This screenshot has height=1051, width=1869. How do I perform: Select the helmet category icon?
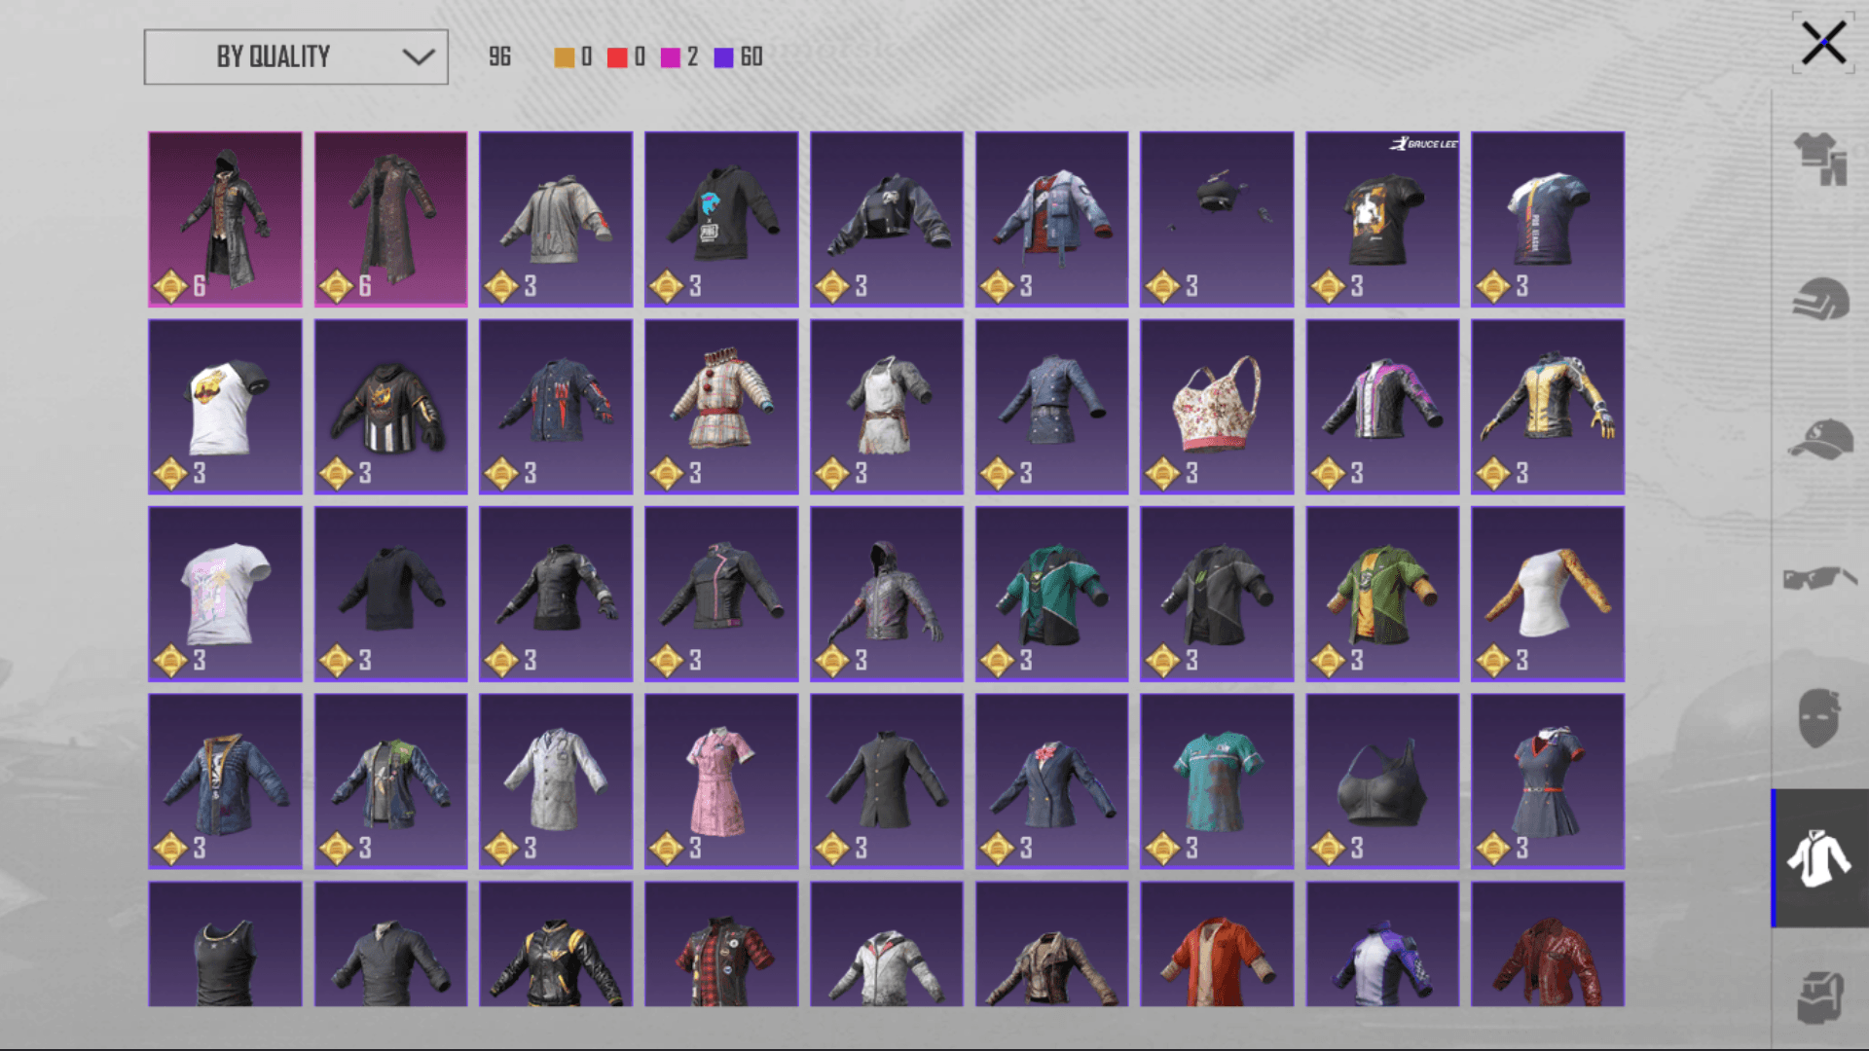[1820, 299]
